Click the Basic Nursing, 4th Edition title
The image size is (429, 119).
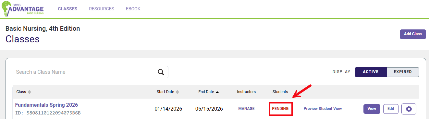click(x=43, y=28)
